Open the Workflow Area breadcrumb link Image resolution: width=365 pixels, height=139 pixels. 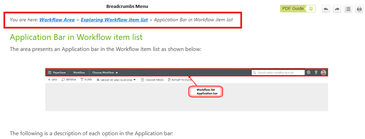click(x=57, y=20)
